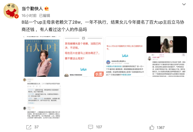Click the repost count 37
The width and height of the screenshot is (193, 132).
[36, 127]
